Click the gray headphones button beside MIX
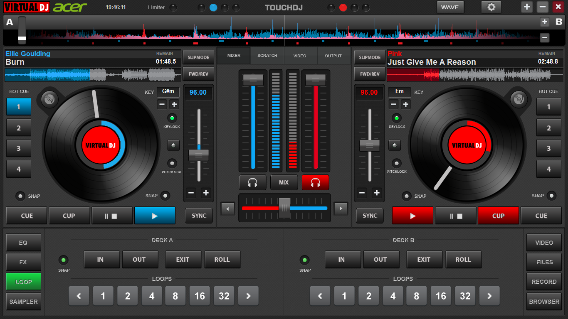This screenshot has width=568, height=319. click(x=252, y=182)
